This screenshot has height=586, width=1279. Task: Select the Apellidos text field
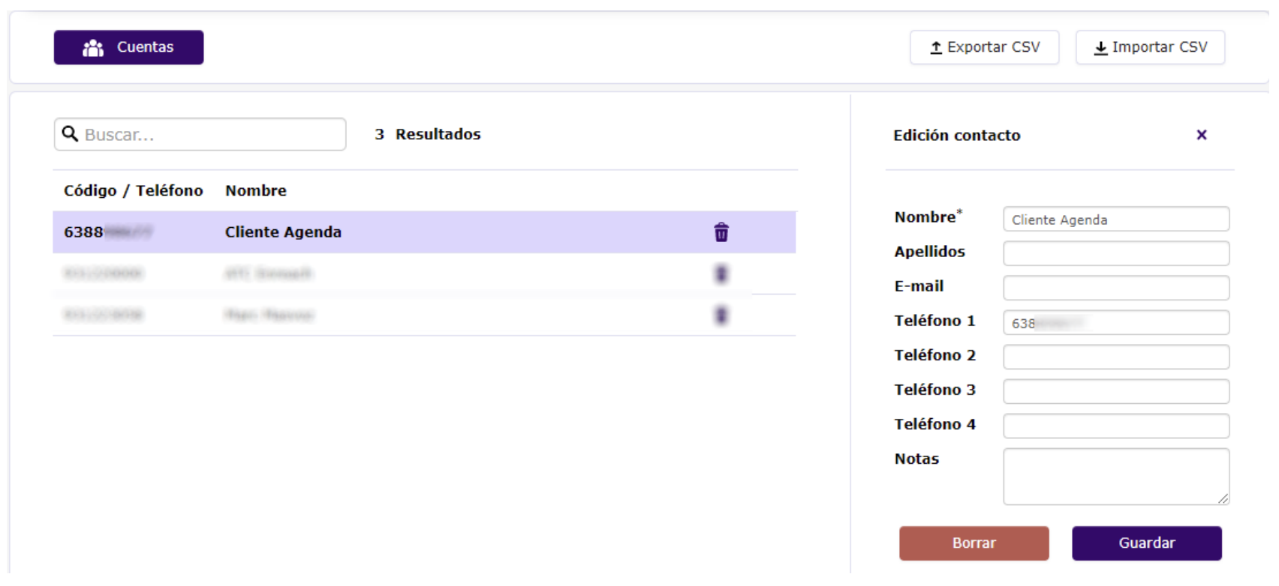tap(1115, 253)
